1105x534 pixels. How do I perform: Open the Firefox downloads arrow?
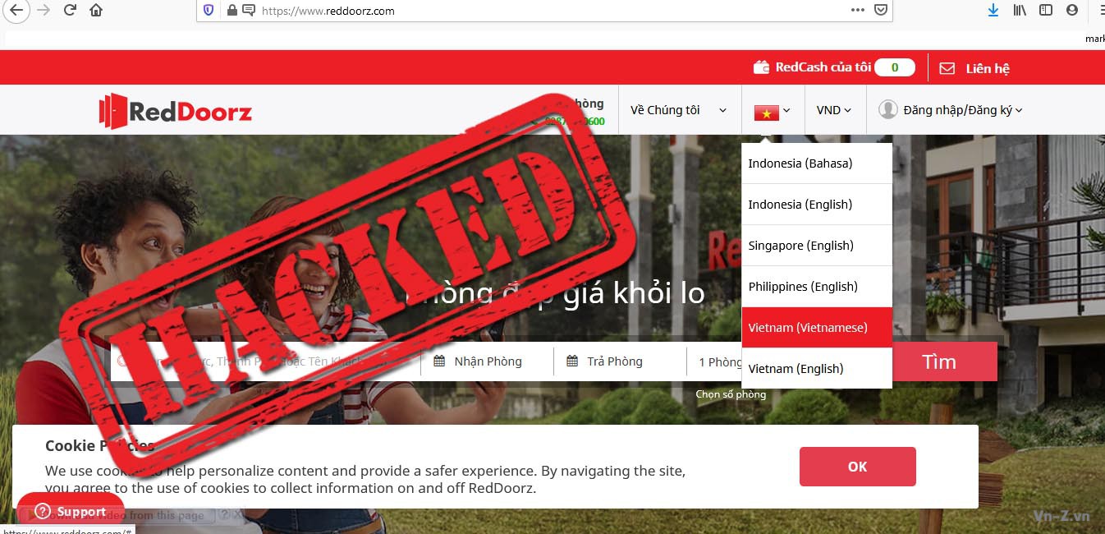(x=993, y=11)
